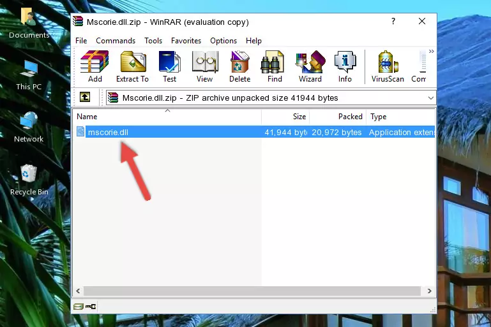Click the archive path text field
The height and width of the screenshot is (327, 491).
point(271,98)
